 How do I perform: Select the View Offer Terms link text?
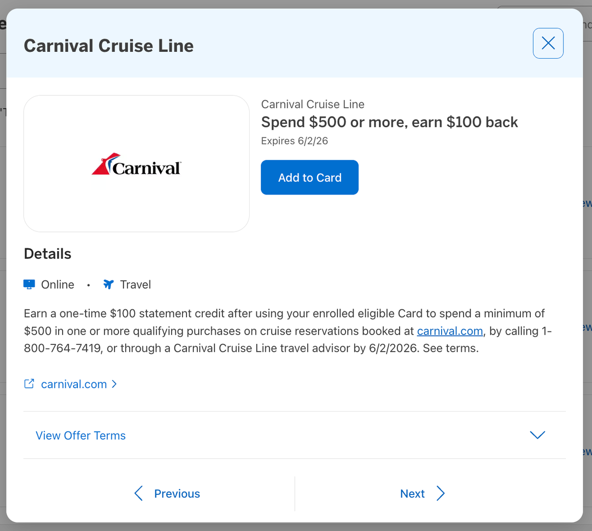[80, 435]
